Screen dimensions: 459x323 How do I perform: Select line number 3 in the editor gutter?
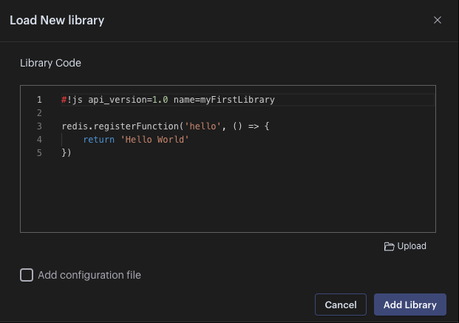[x=38, y=126]
